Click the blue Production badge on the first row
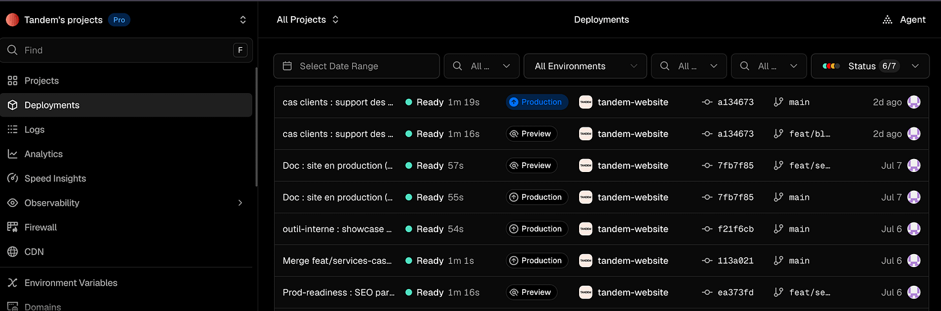 537,102
